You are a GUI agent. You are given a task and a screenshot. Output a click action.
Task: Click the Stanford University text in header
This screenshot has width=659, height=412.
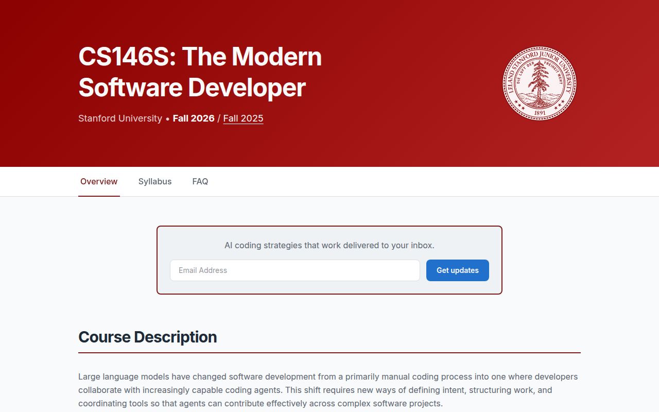coord(120,118)
